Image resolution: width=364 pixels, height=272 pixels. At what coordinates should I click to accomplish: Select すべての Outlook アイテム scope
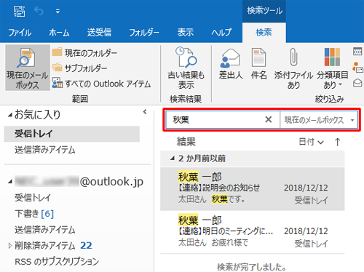point(101,84)
